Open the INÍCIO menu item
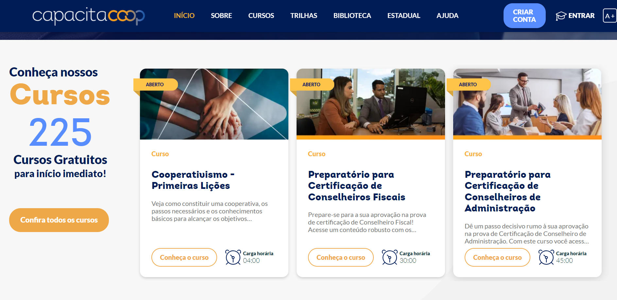The width and height of the screenshot is (617, 300). coord(184,16)
